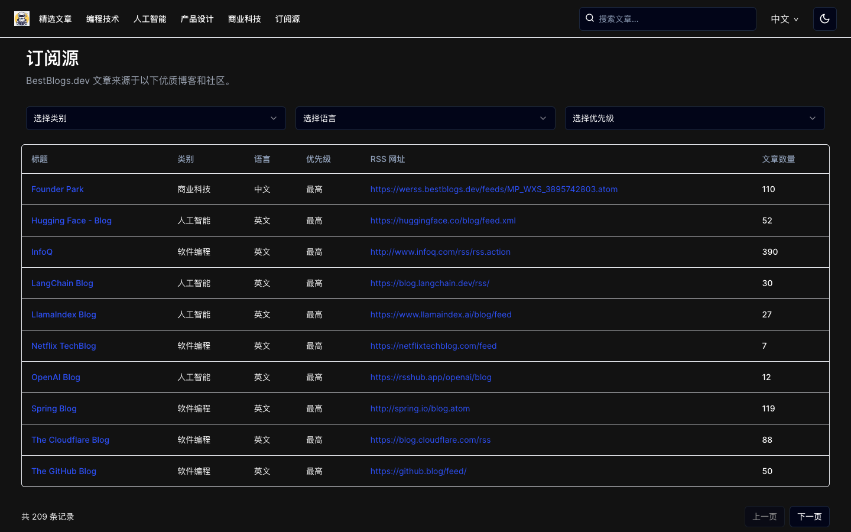Viewport: 851px width, 532px height.
Task: Go to the 精选文章 menu item
Action: point(56,19)
